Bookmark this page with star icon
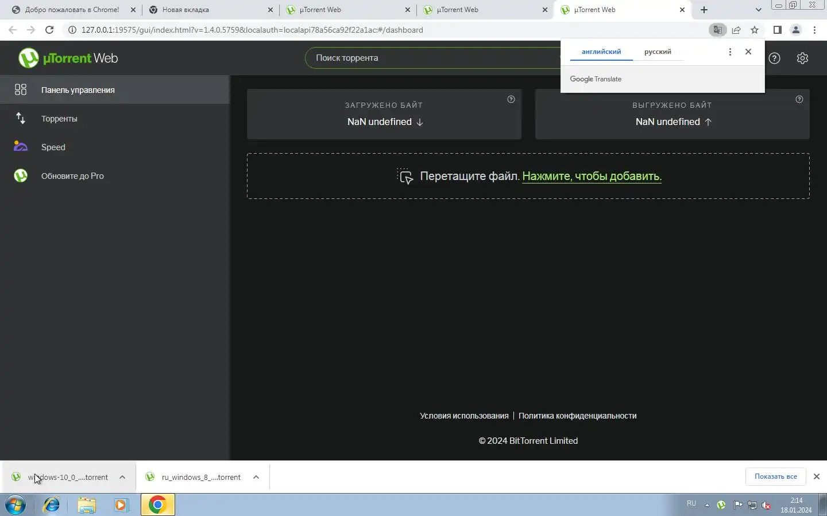Screen dimensions: 827x516 (x=755, y=30)
